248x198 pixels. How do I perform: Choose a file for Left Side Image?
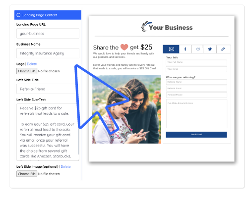tap(27, 174)
